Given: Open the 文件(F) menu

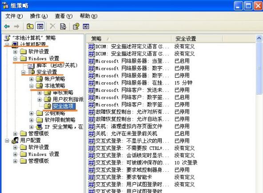Looking at the screenshot, I should click(x=14, y=16).
